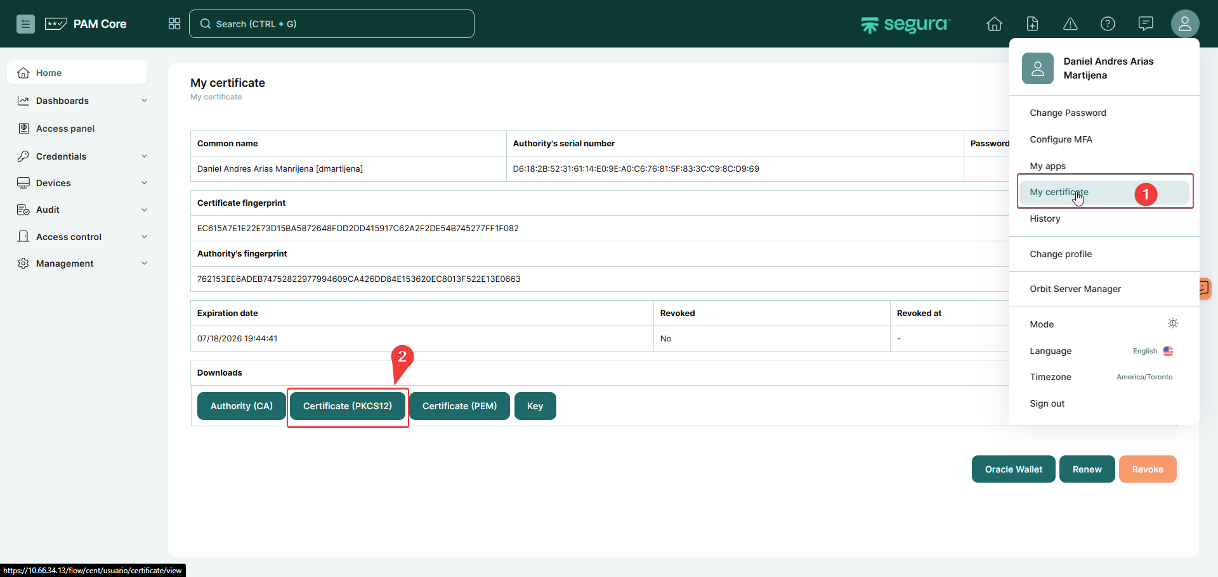Toggle light/dark Mode sun icon
The image size is (1218, 577).
(x=1172, y=324)
